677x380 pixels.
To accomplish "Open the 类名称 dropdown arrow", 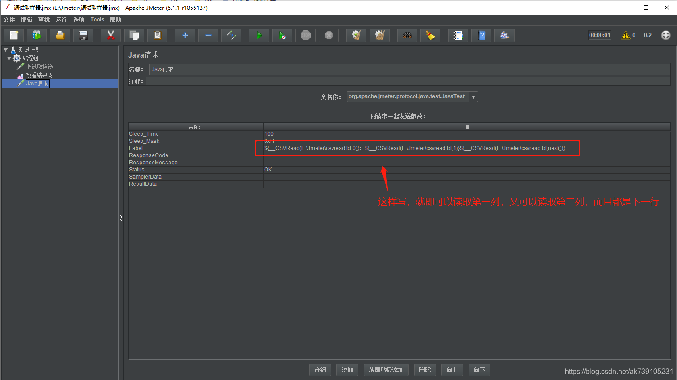I will point(473,97).
